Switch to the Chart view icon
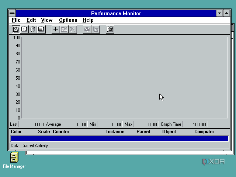The height and width of the screenshot is (177, 236). click(x=16, y=29)
